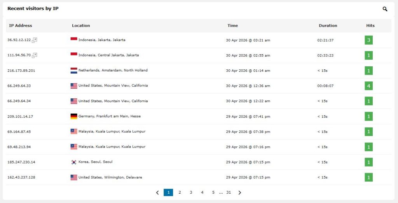Go to page 2 of results

(180, 193)
